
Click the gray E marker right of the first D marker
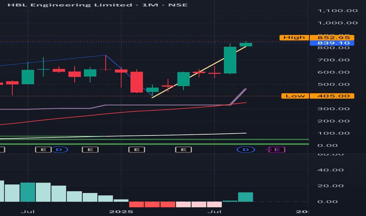(90, 150)
